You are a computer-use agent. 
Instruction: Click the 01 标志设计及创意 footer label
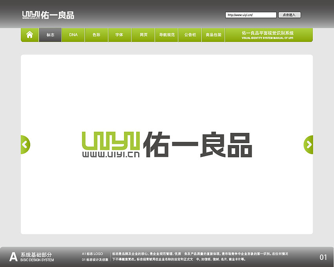pyautogui.click(x=95, y=260)
